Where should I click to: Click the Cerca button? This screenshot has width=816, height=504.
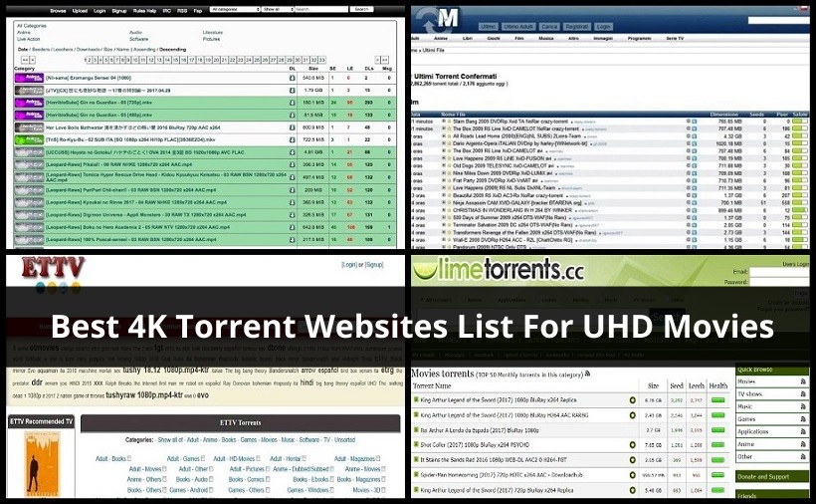[x=549, y=27]
